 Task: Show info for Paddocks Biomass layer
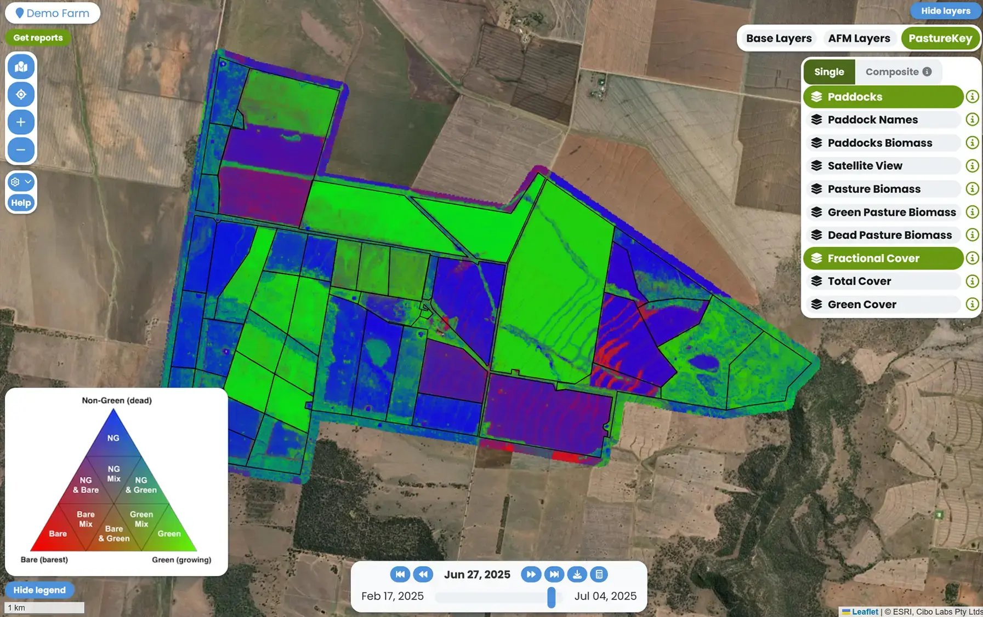[972, 143]
